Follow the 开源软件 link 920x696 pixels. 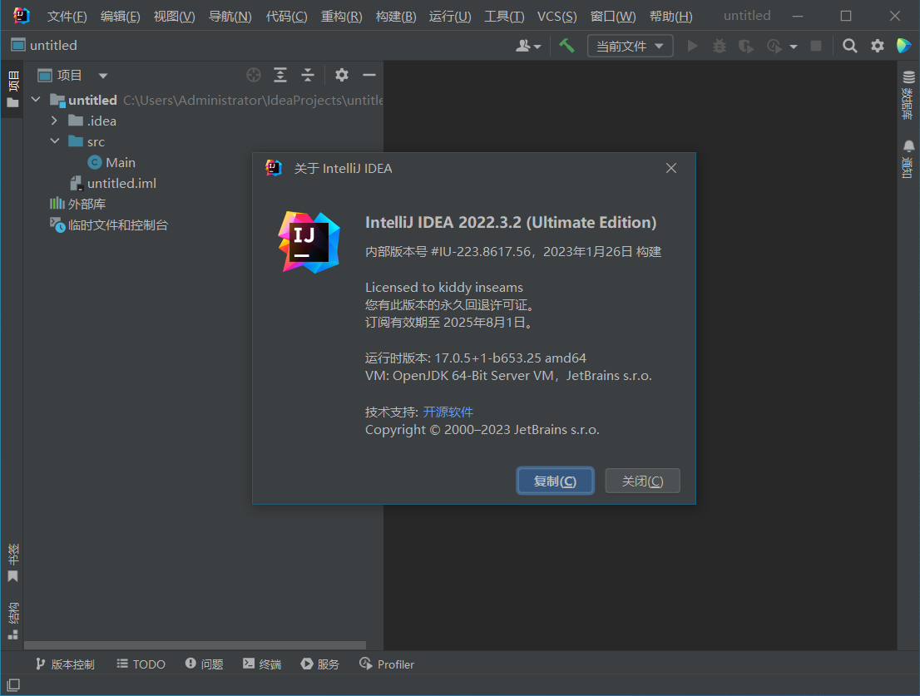click(x=448, y=412)
